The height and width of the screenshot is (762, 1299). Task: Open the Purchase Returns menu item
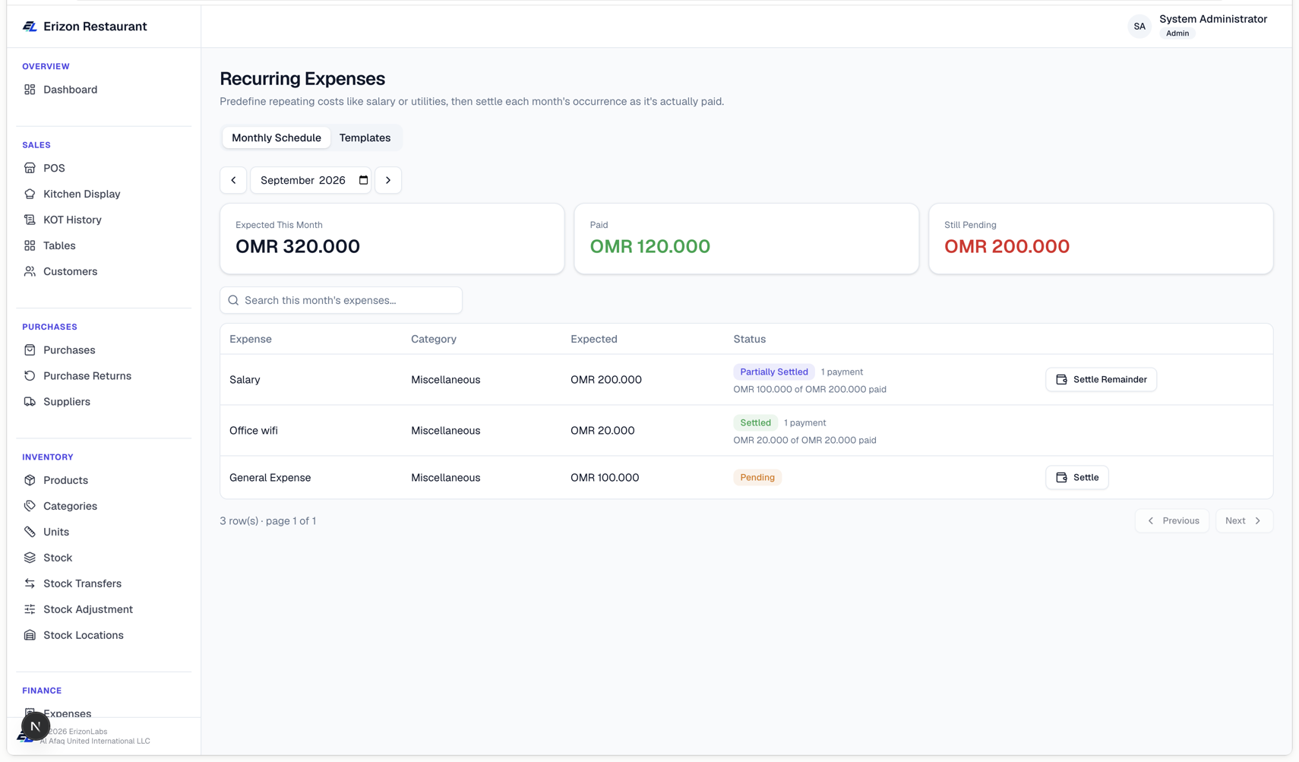pyautogui.click(x=104, y=376)
